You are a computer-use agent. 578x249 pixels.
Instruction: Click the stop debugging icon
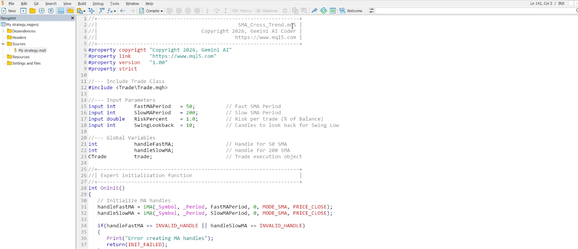(x=197, y=11)
